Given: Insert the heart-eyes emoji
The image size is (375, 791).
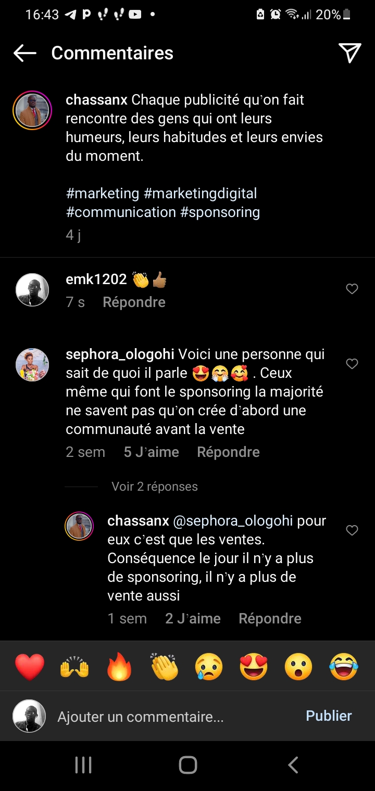Looking at the screenshot, I should coord(254,667).
